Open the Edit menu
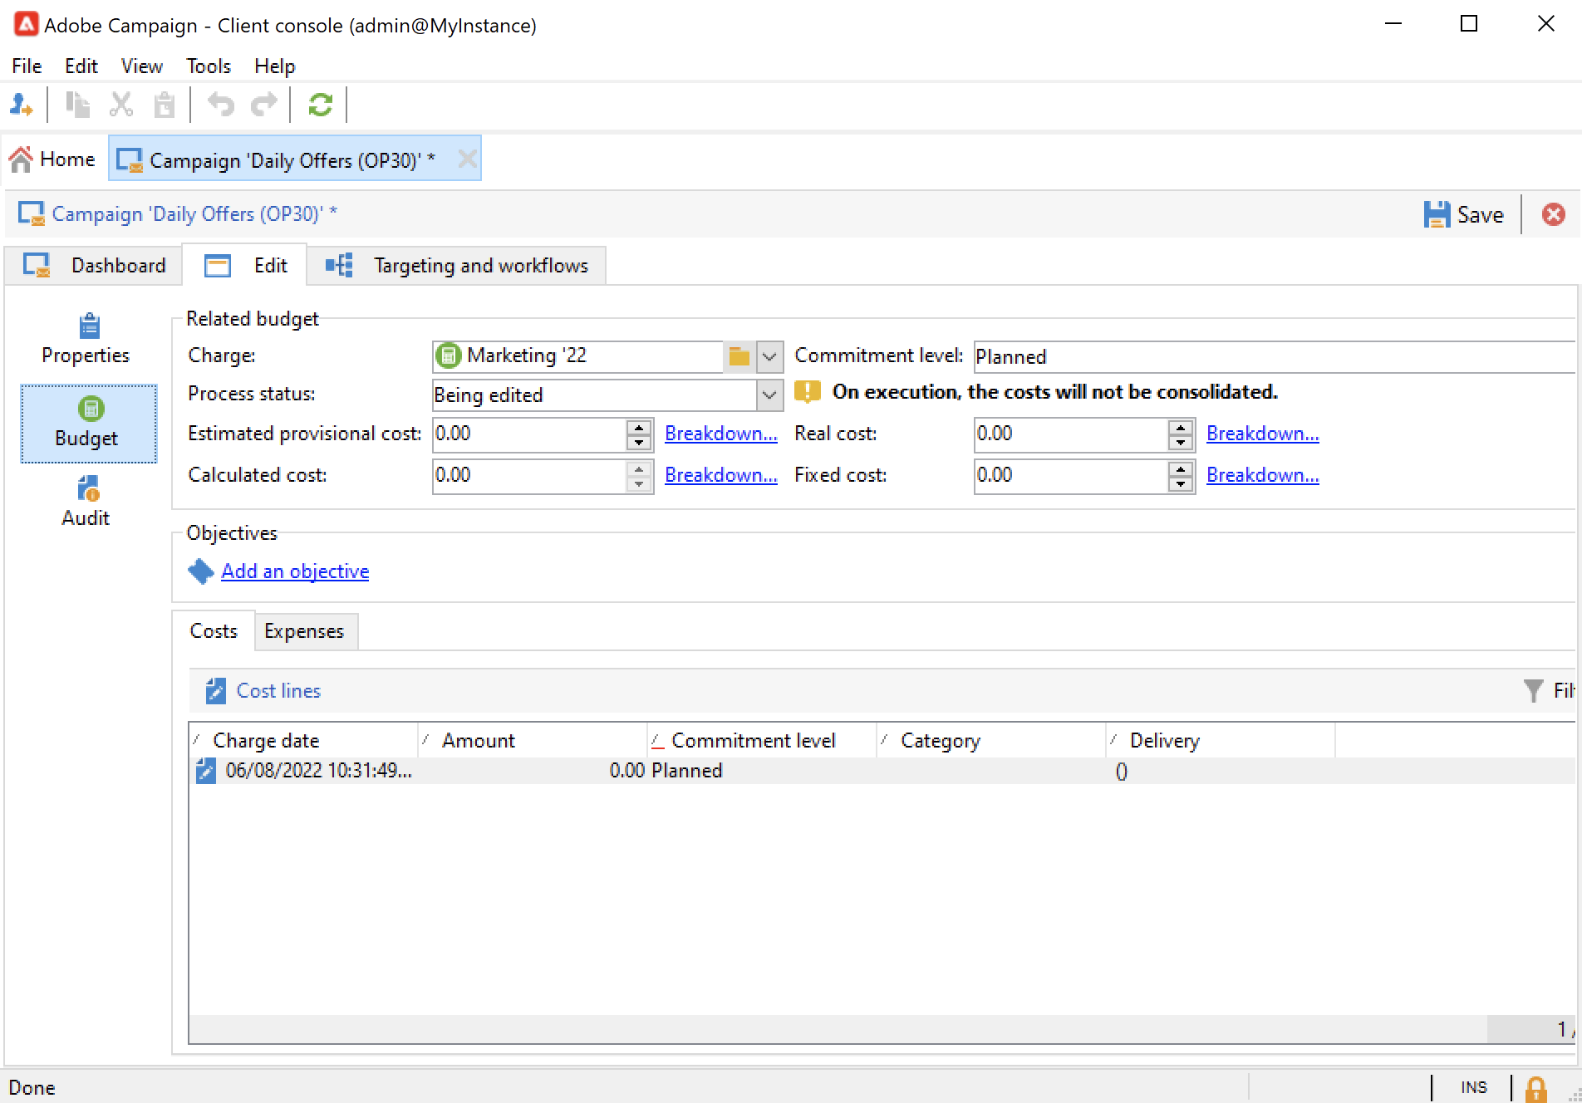The image size is (1582, 1103). 81,66
